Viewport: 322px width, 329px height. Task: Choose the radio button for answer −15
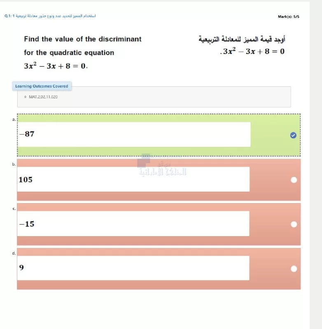click(294, 224)
